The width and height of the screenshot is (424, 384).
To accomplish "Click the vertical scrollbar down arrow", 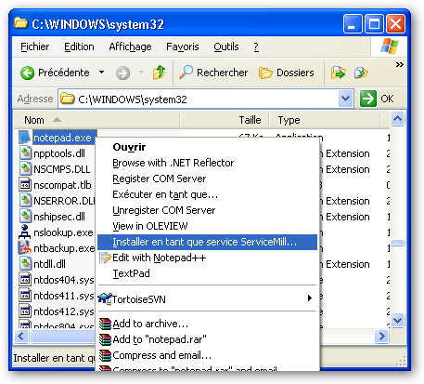I will 398,320.
